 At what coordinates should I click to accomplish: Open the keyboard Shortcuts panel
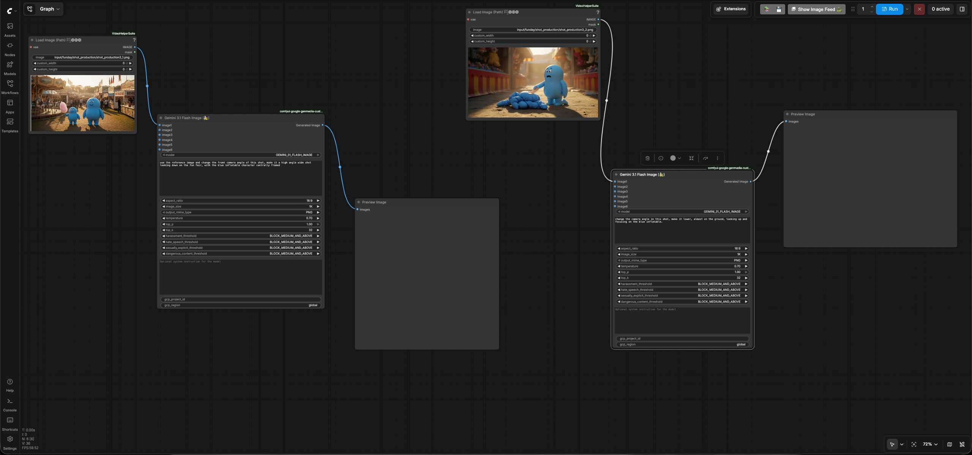point(10,424)
